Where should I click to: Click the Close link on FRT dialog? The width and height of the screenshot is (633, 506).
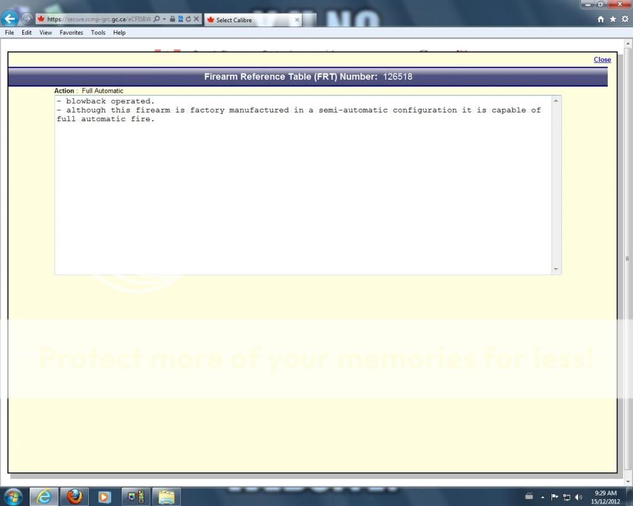coord(602,59)
